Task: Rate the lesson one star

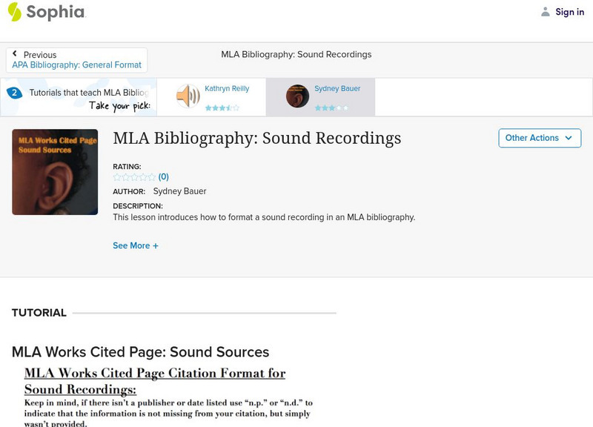Action: [116, 176]
